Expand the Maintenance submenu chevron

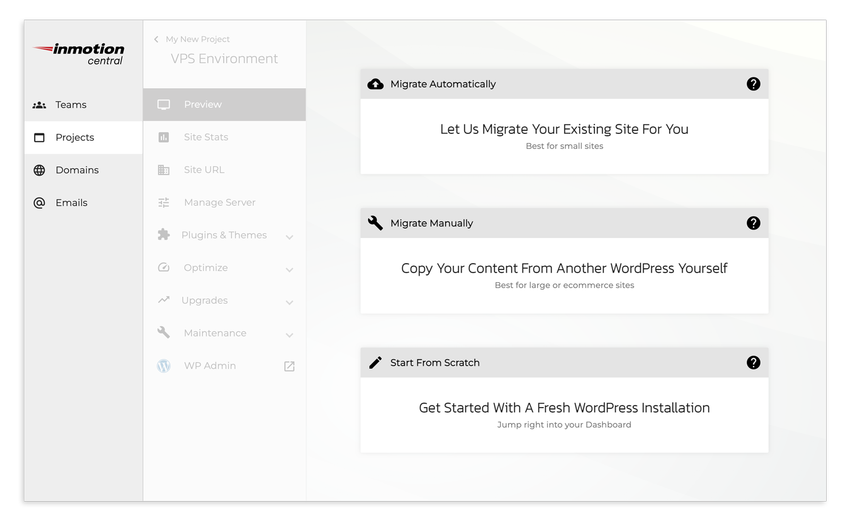pyautogui.click(x=290, y=335)
